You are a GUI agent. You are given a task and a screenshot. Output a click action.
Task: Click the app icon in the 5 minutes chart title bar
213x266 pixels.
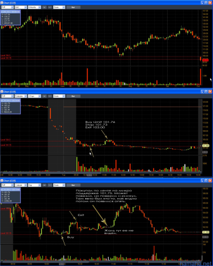(2, 91)
